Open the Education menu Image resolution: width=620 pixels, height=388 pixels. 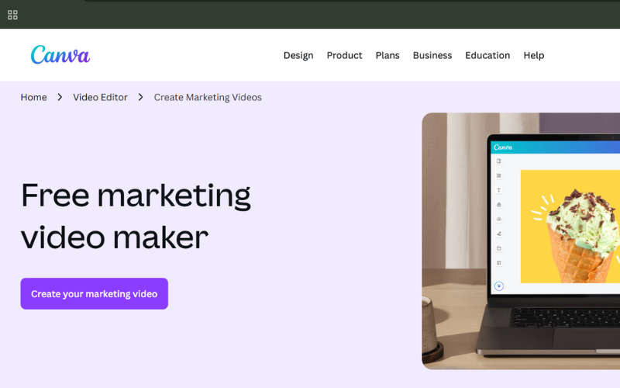[487, 55]
